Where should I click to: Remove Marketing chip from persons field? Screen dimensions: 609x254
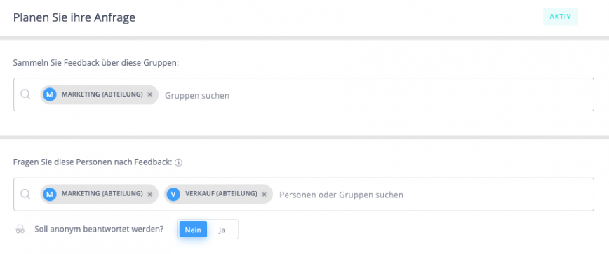150,195
